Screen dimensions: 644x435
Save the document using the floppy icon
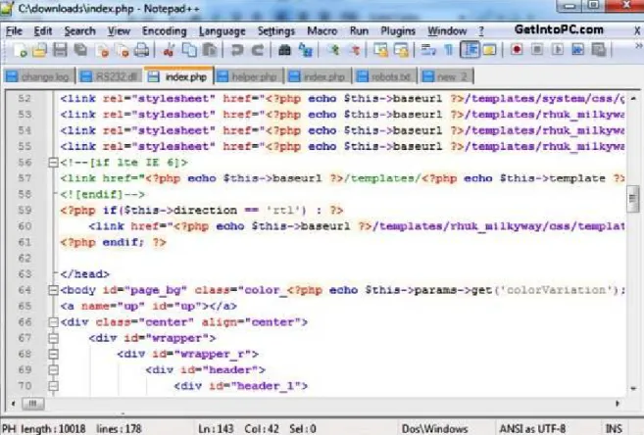60,50
